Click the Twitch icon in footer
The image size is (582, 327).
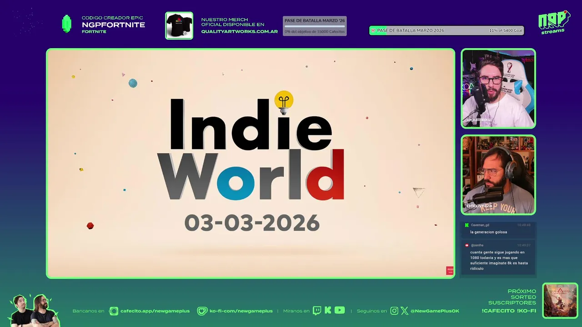click(317, 311)
